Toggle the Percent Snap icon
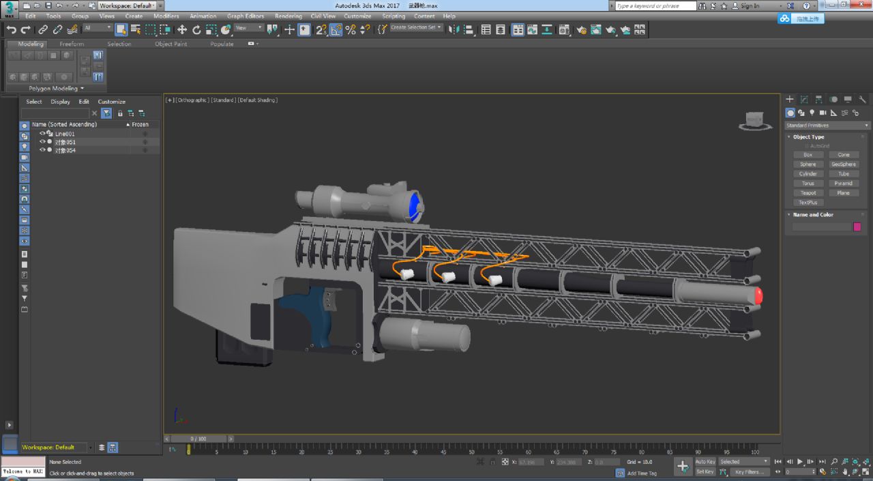Viewport: 873px width, 481px height. pyautogui.click(x=351, y=29)
